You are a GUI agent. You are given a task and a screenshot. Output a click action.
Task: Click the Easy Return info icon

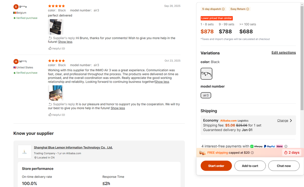pyautogui.click(x=248, y=9)
